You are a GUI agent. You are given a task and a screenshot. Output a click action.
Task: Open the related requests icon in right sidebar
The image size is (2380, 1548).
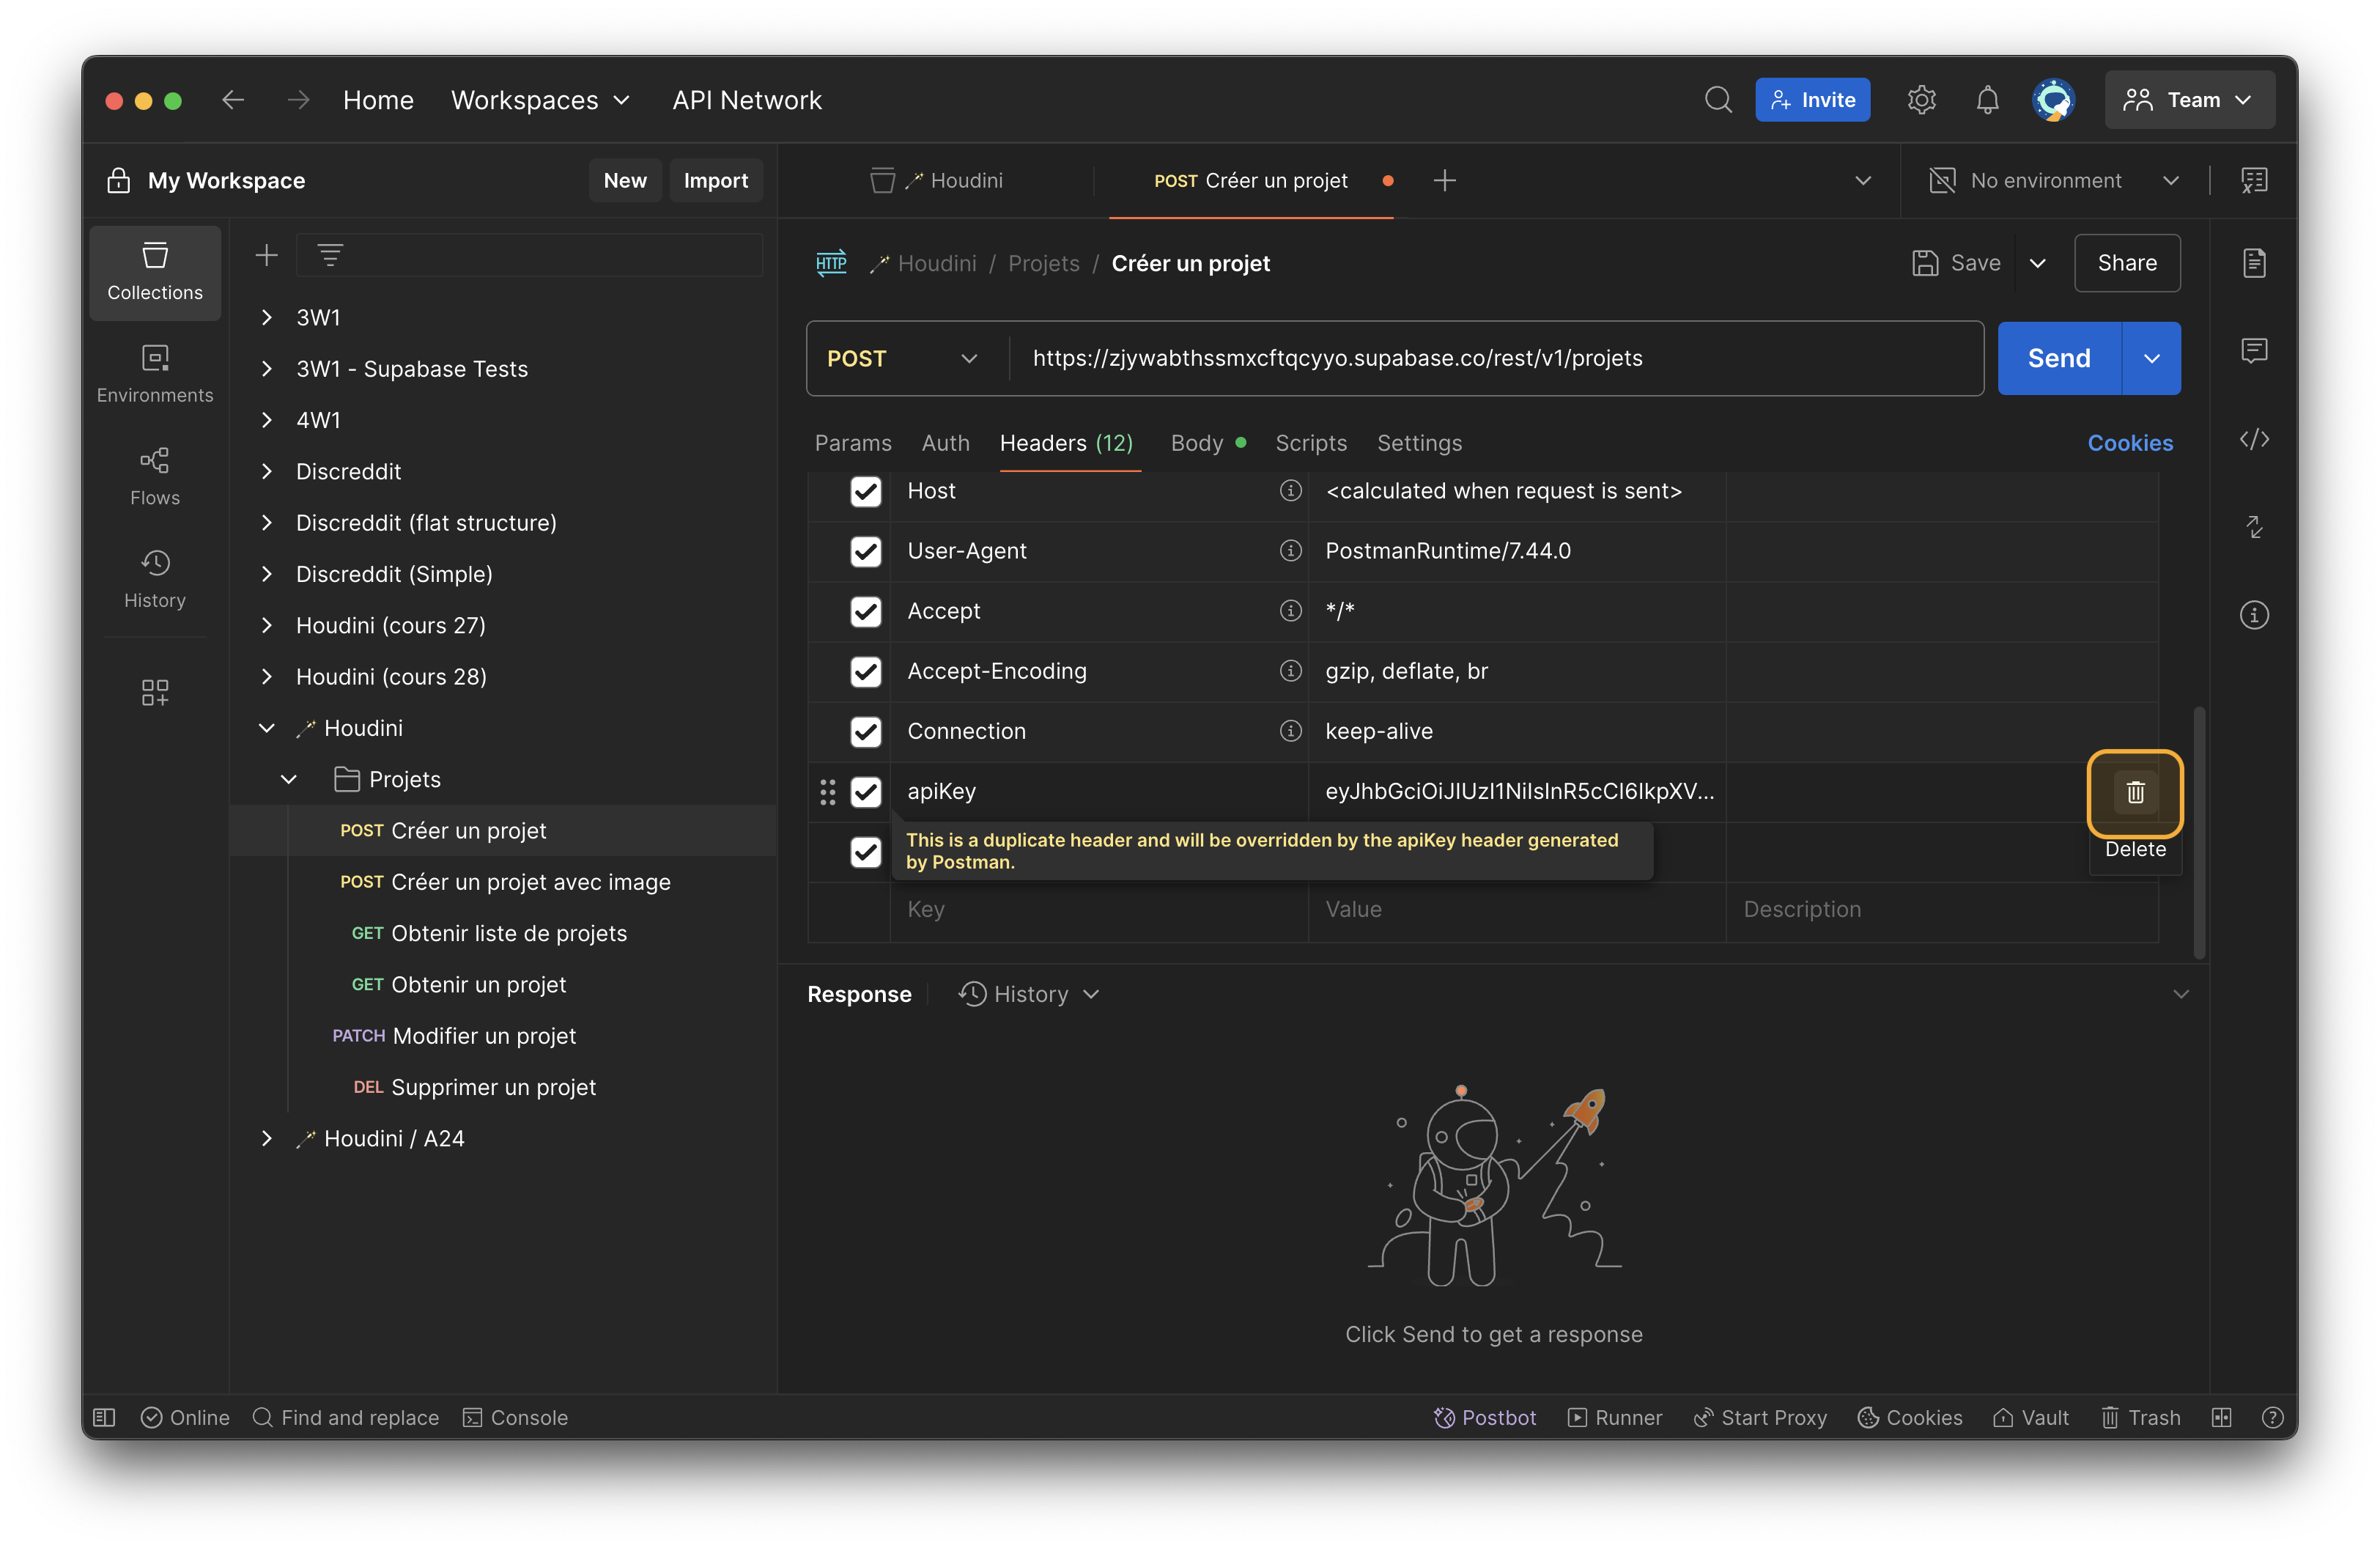(x=2254, y=527)
